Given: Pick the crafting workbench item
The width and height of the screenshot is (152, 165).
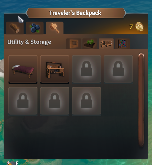Looking at the screenshot, I should 55,69.
